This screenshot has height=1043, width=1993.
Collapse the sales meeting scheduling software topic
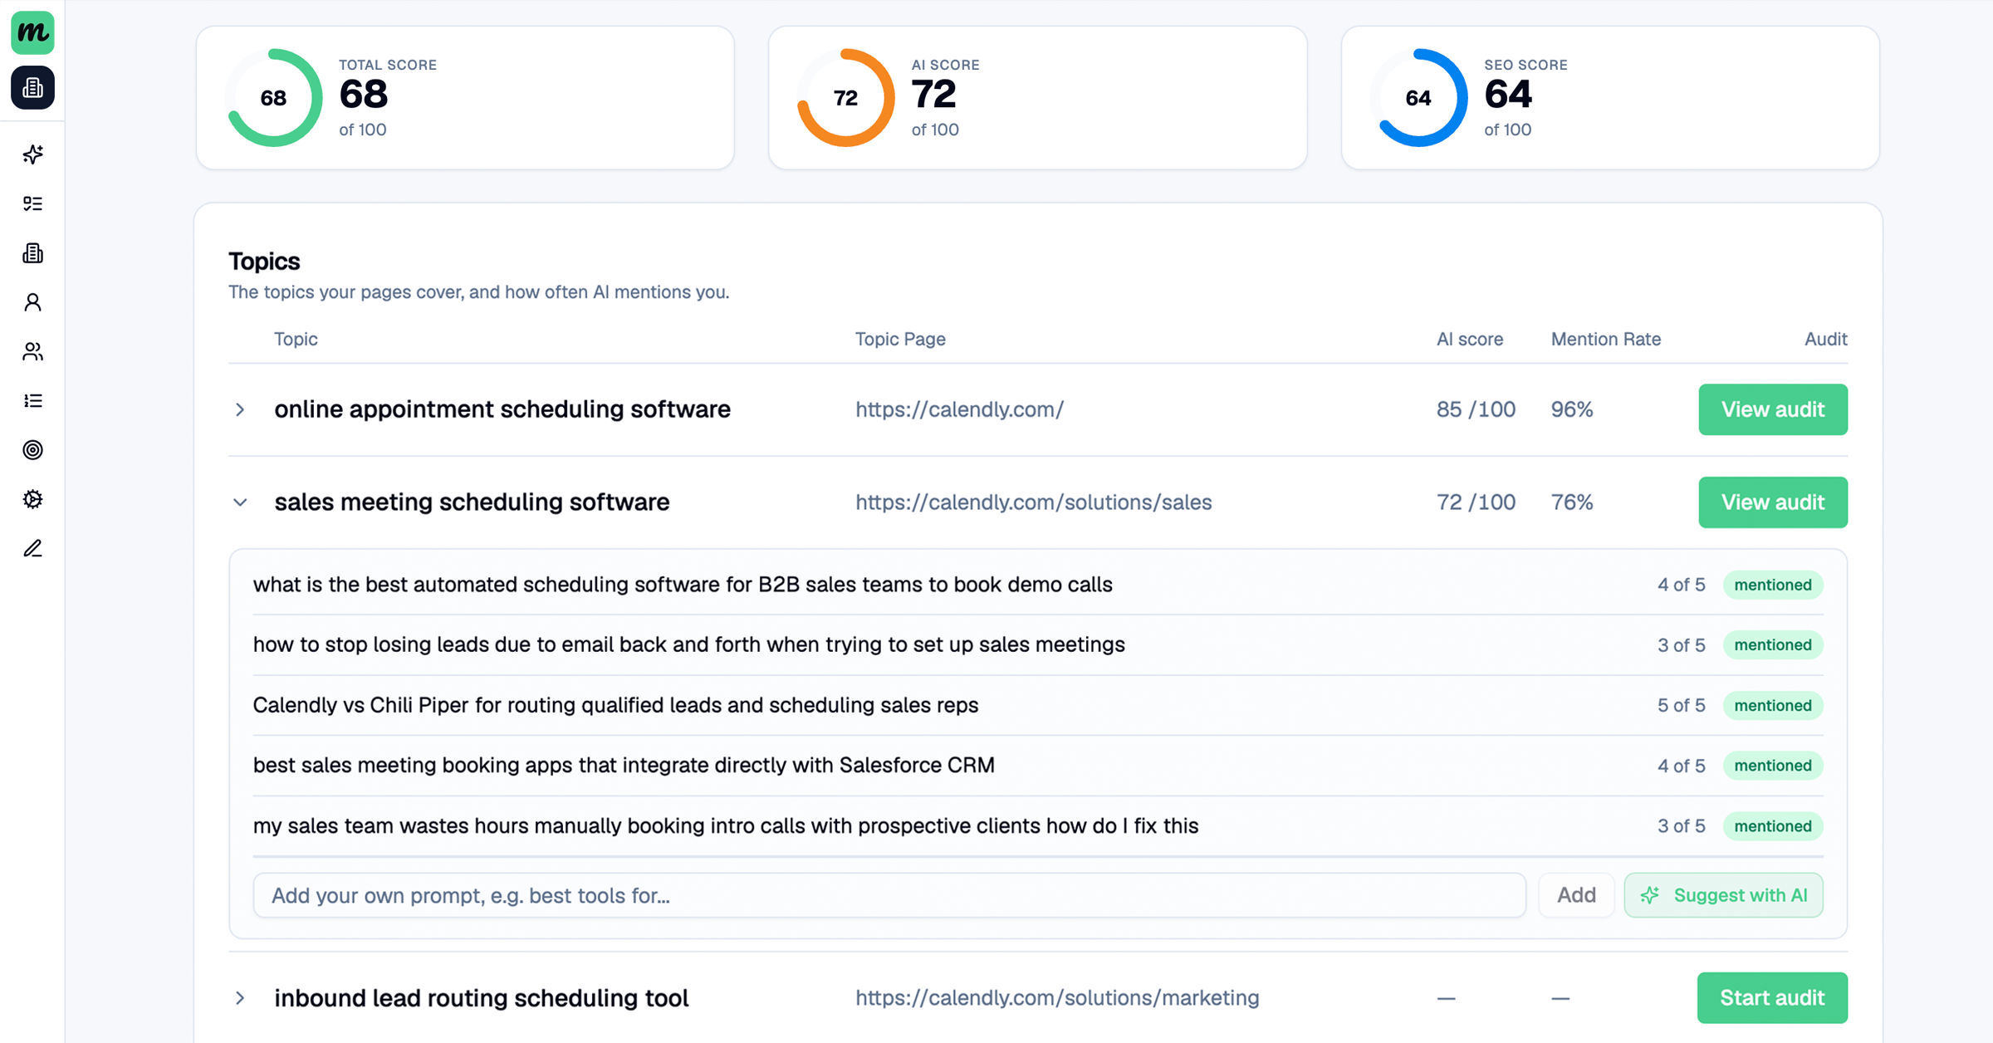point(240,502)
